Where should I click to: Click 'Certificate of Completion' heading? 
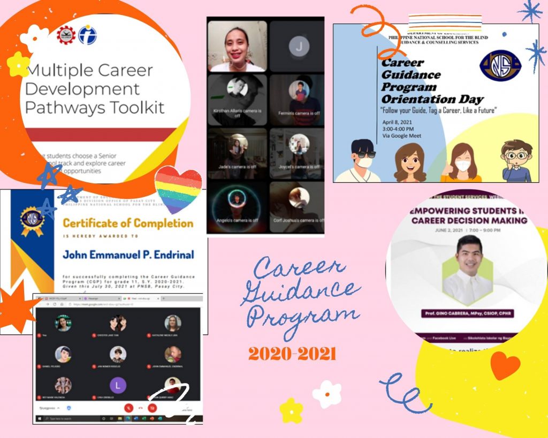pos(128,223)
